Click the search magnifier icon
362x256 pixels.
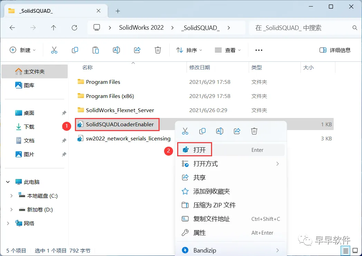pyautogui.click(x=355, y=28)
